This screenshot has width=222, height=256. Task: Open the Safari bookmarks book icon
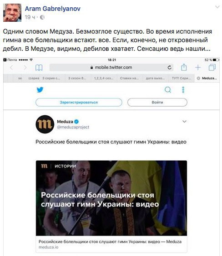pos(39,68)
